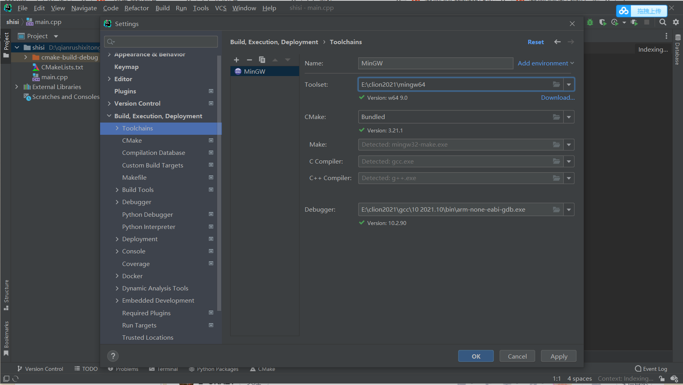
Task: Expand Add environment dropdown
Action: (x=546, y=63)
